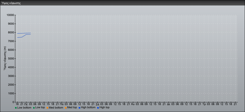Click the 8000 y-axis label
The height and width of the screenshot is (112, 245).
tap(11, 32)
